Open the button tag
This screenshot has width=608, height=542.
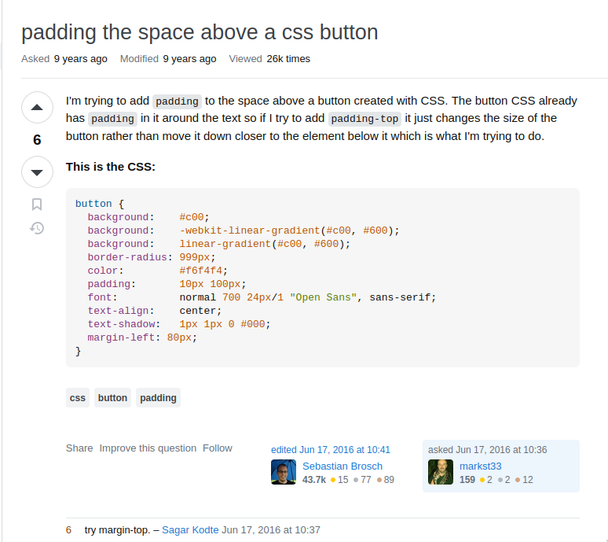(x=112, y=398)
